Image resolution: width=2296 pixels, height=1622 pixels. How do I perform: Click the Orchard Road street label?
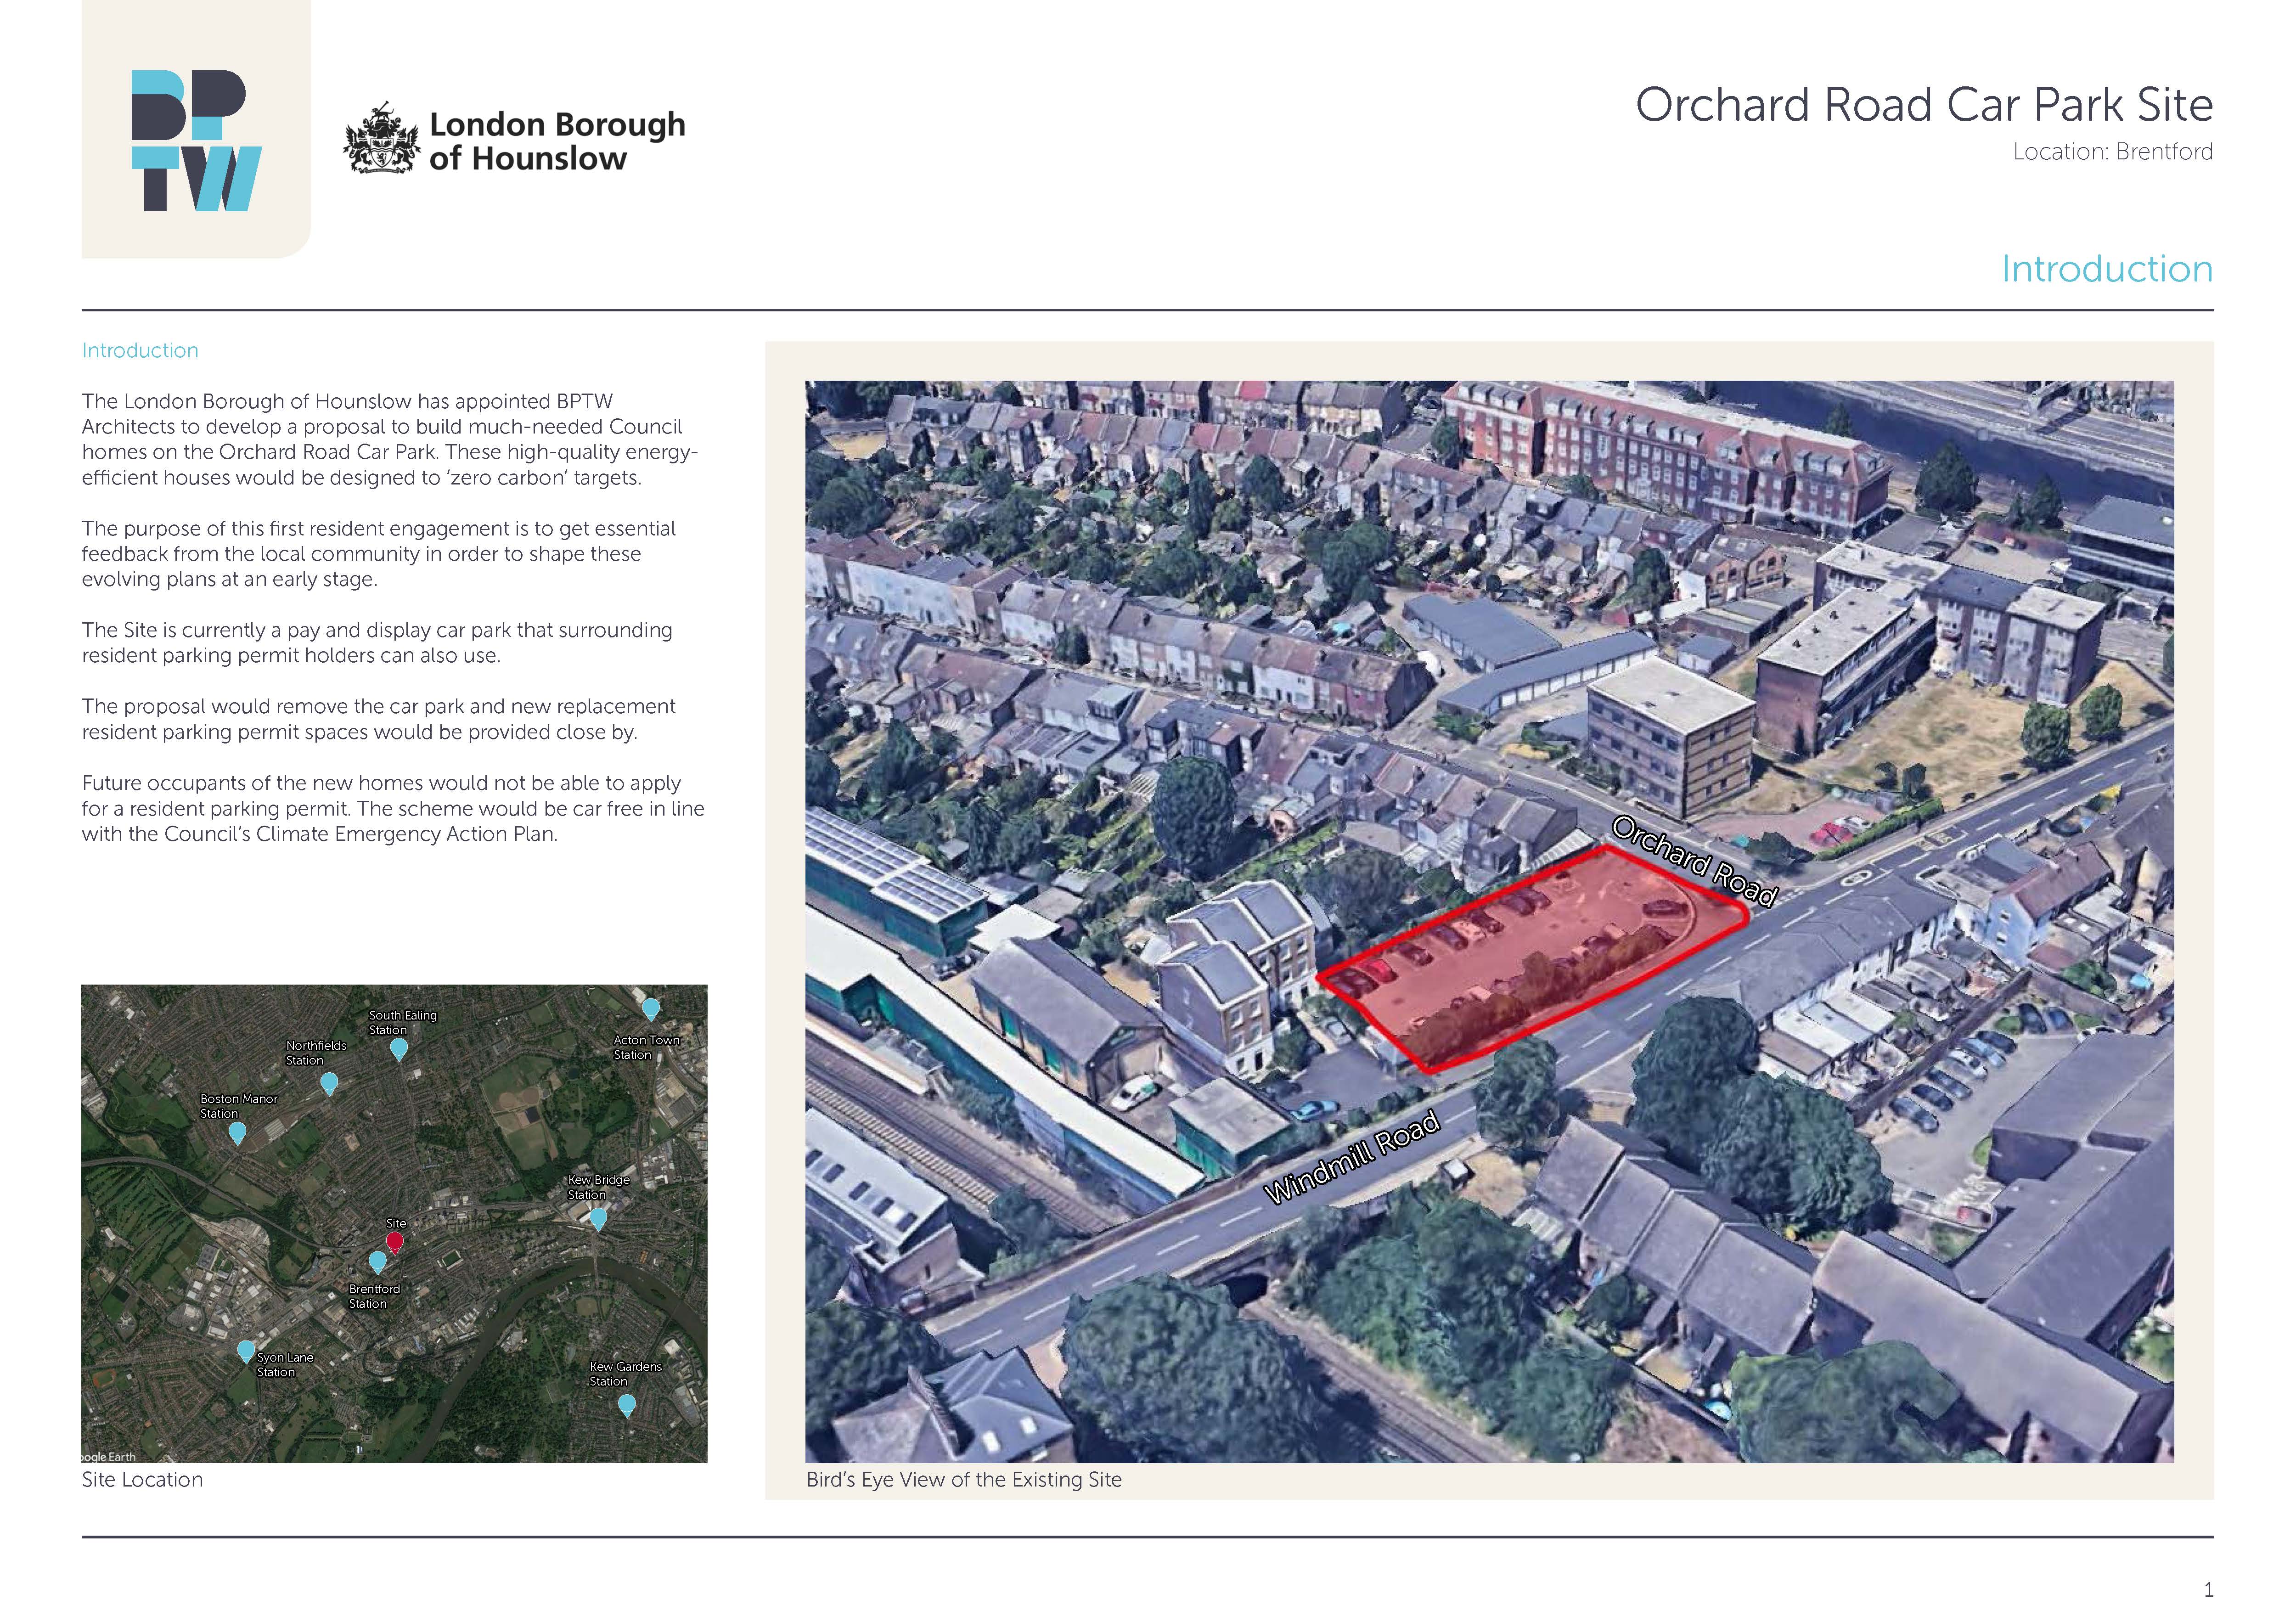pos(1694,861)
